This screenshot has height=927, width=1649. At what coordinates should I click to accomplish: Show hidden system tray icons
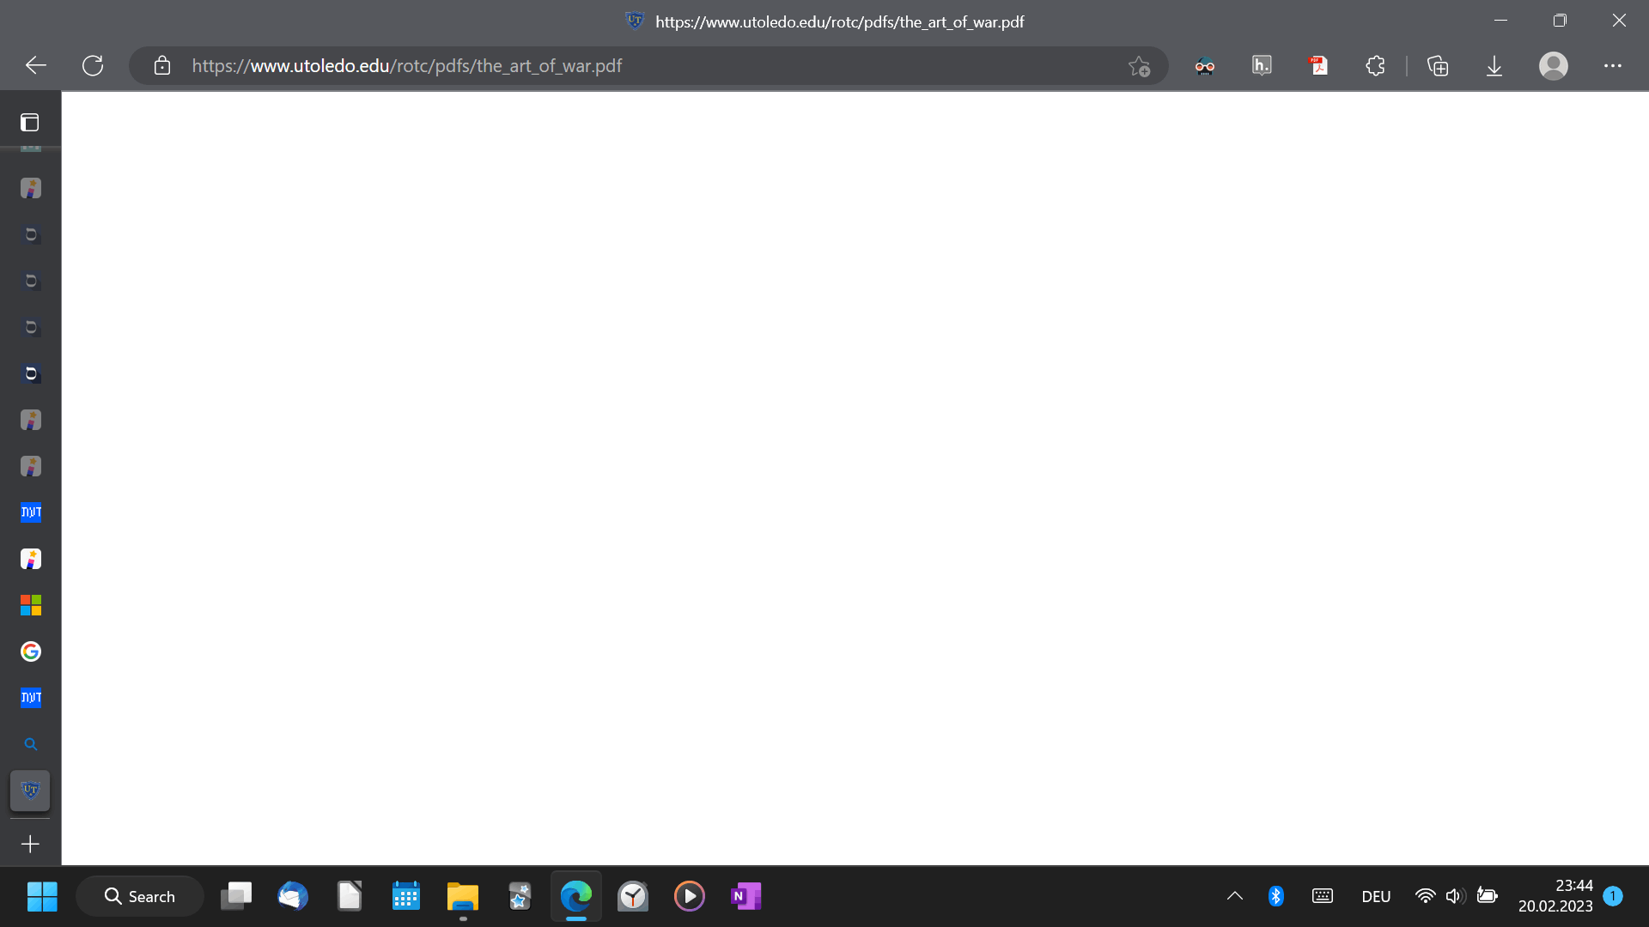pos(1234,896)
